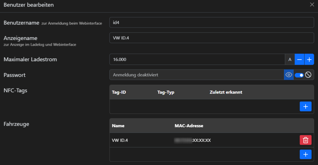Image resolution: width=318 pixels, height=165 pixels.
Task: Click the Passwort field showing Anmeldung deaktiviert
Action: [197, 75]
